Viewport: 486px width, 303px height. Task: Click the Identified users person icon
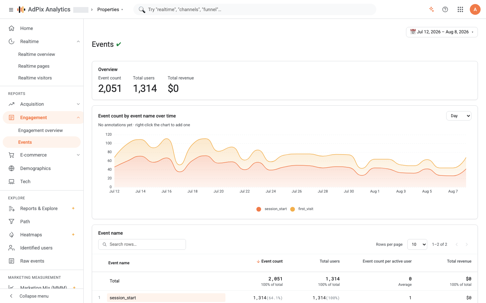click(11, 248)
